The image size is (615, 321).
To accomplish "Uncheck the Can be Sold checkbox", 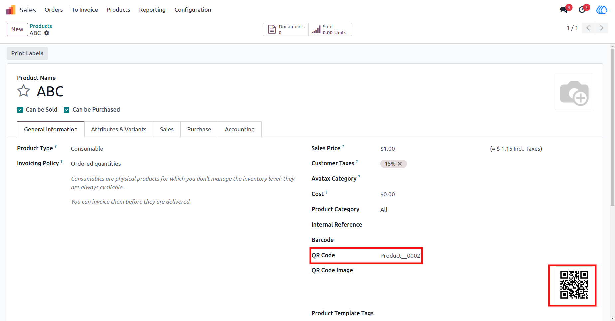I will 20,110.
